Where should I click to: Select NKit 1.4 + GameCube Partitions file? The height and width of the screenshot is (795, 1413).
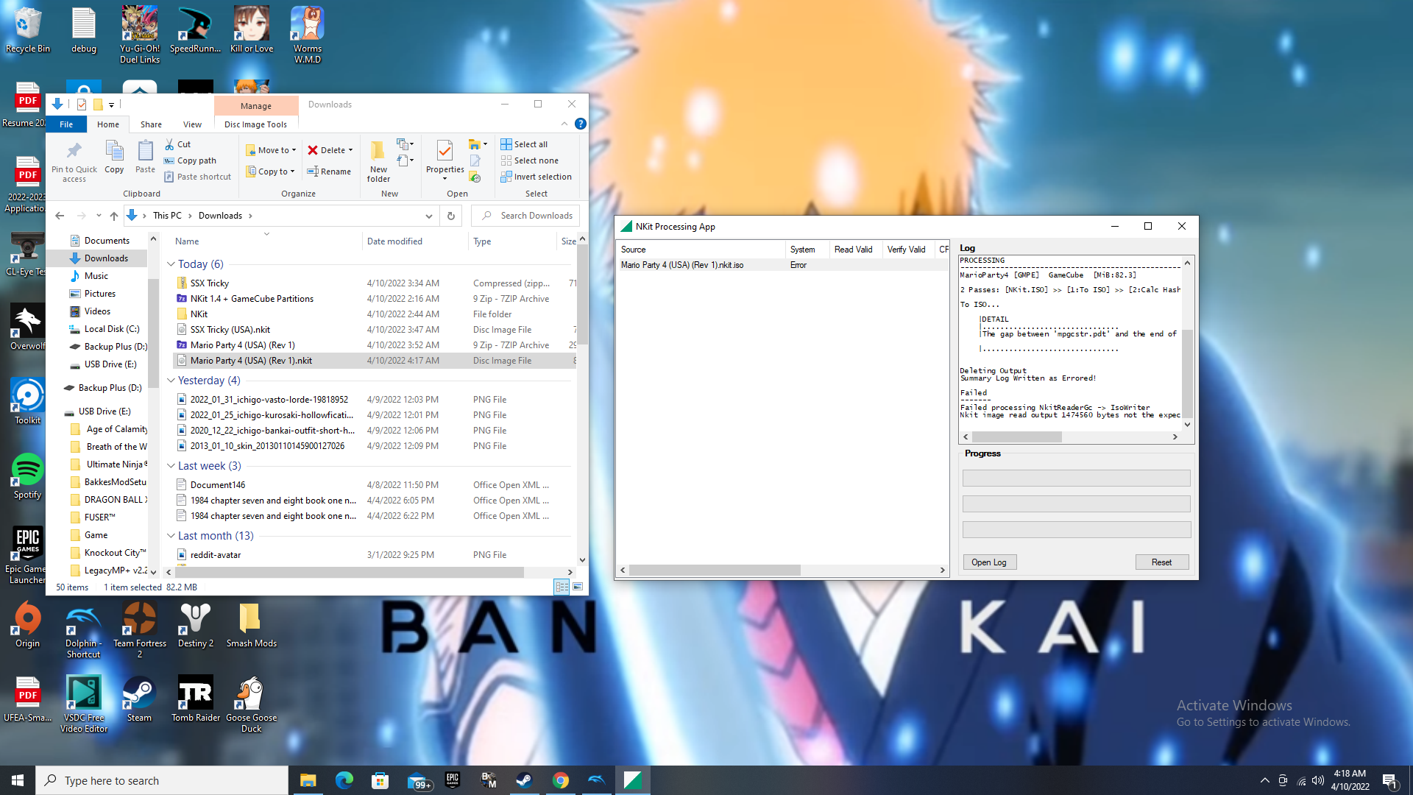click(x=252, y=299)
